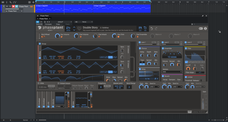This screenshot has width=228, height=122.
Task: Click the Retrig Legato polyphony button
Action: pyautogui.click(x=107, y=87)
